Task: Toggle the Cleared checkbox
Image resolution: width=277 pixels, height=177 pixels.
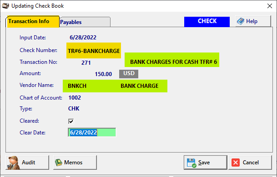Action: (x=71, y=121)
